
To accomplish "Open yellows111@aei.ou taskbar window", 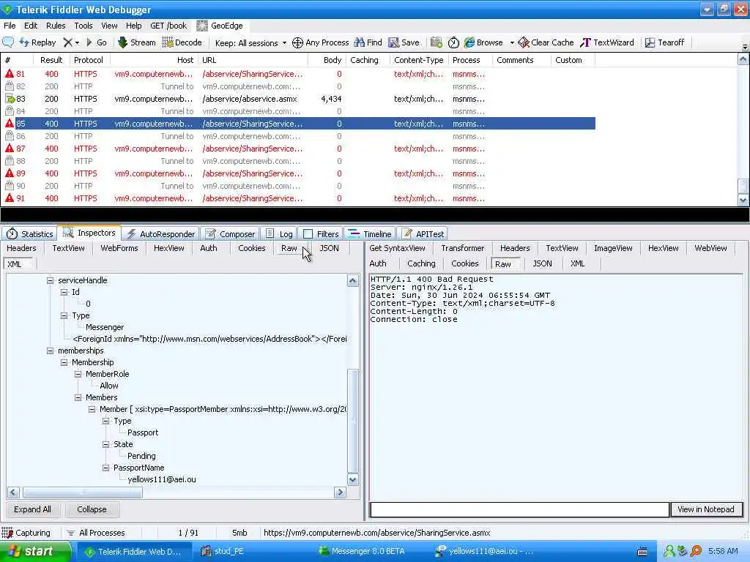I will (x=484, y=552).
